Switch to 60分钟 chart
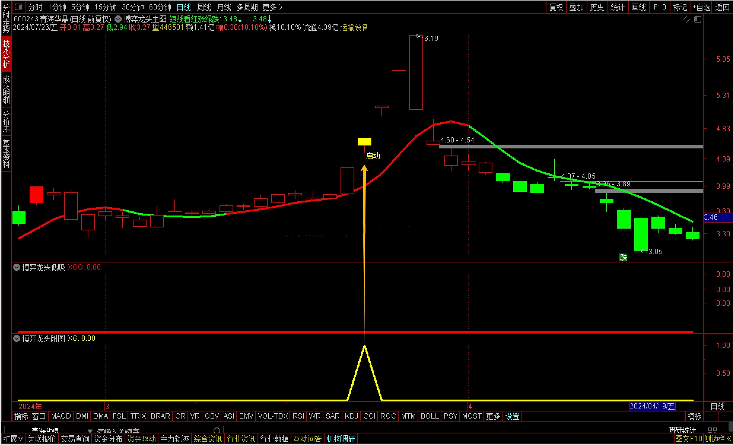The height and width of the screenshot is (445, 733). coord(160,7)
